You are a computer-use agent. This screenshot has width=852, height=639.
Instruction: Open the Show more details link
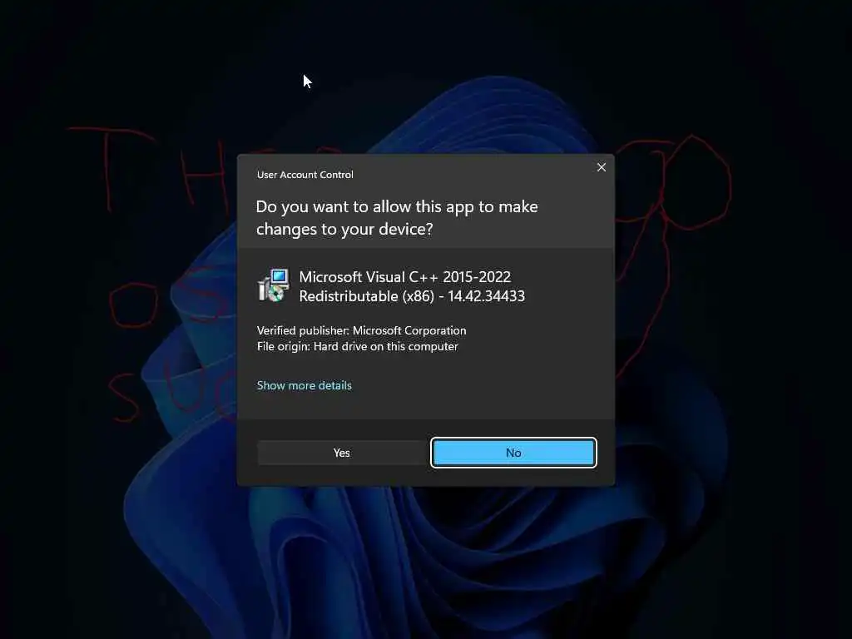point(305,385)
